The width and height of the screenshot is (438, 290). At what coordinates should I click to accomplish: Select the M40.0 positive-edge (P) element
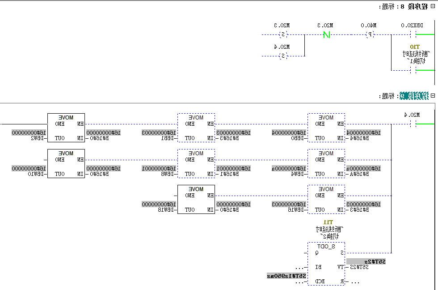(x=370, y=34)
